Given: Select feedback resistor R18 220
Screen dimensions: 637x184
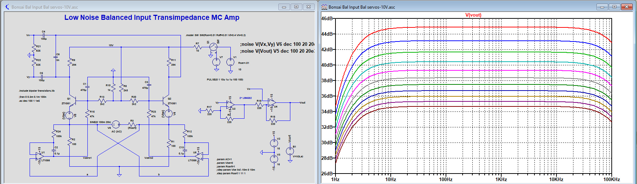Looking at the screenshot, I should [273, 121].
